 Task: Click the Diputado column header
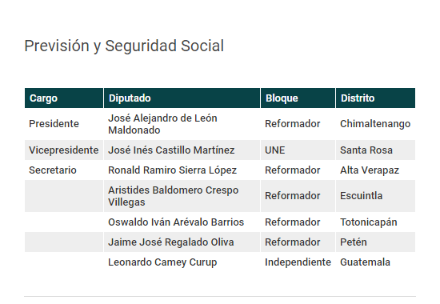pyautogui.click(x=182, y=98)
